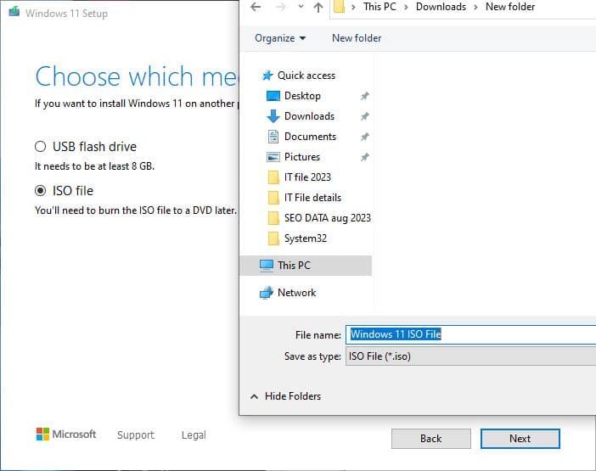The height and width of the screenshot is (471, 596).
Task: Open the System32 folder
Action: coord(306,238)
